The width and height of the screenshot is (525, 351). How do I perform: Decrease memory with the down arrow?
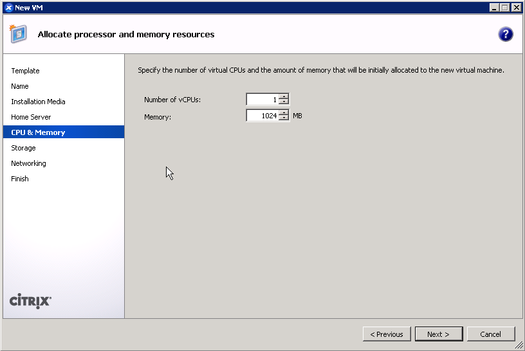click(x=284, y=118)
